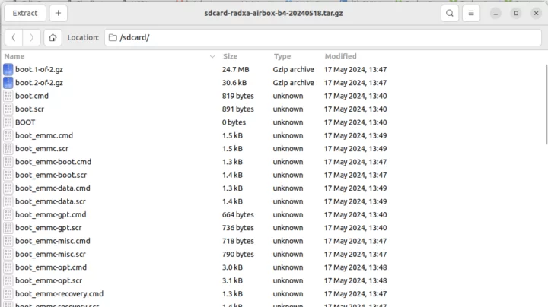Image resolution: width=548 pixels, height=307 pixels.
Task: Click the home folder icon
Action: pos(53,37)
